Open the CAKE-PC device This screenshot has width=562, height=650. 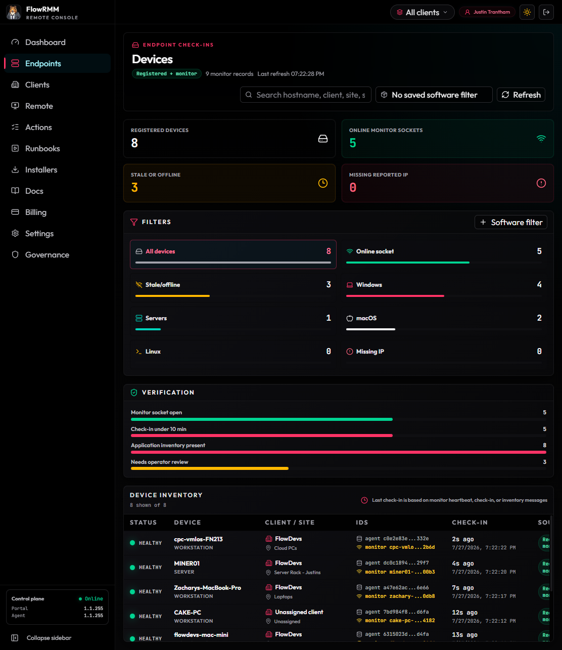[187, 612]
